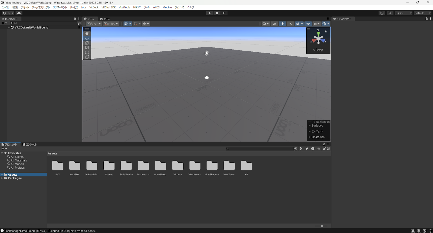Open Undo History icon
The height and width of the screenshot is (233, 433).
pyautogui.click(x=382, y=13)
